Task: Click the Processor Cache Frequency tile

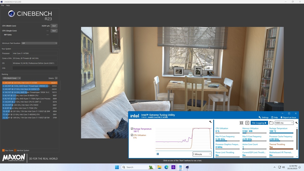Action: [281, 139]
